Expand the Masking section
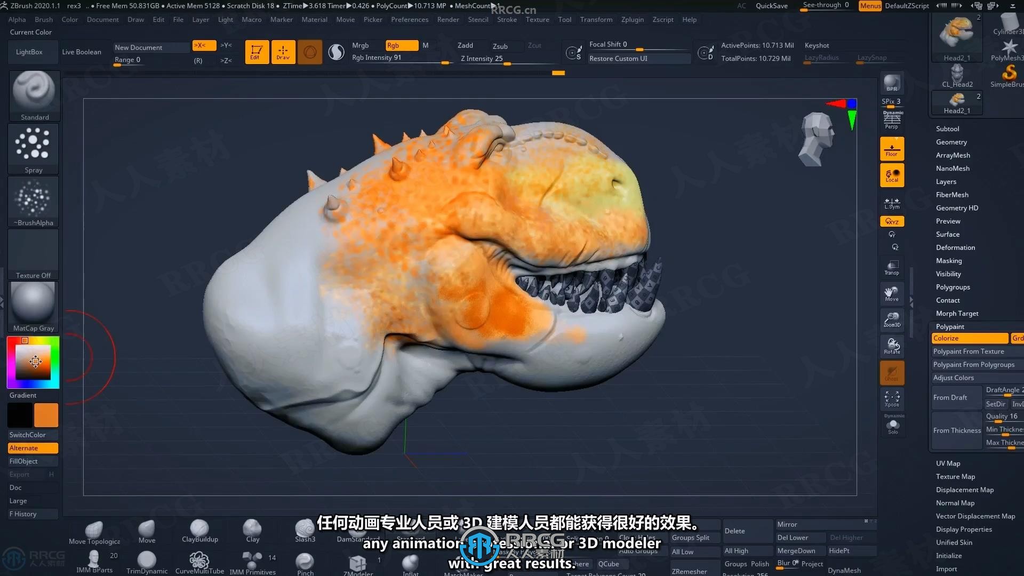 point(949,261)
